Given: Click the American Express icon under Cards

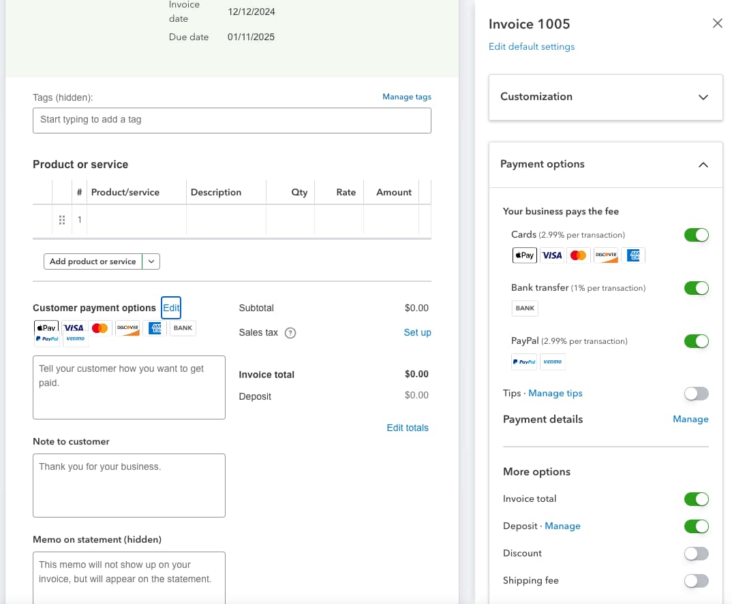Looking at the screenshot, I should coord(633,255).
